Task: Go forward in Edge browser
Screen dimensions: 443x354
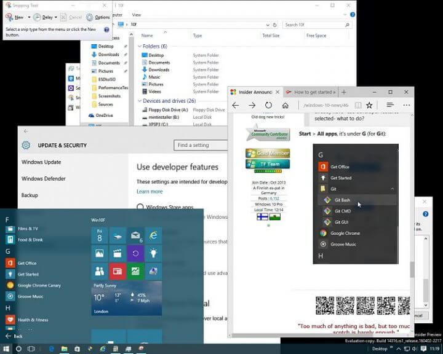Action: tap(252, 105)
